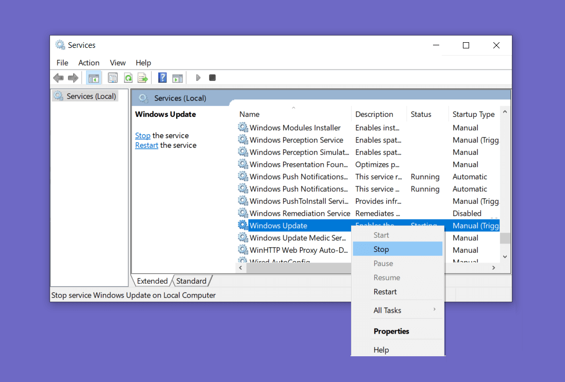Switch to the Extended tab
This screenshot has width=565, height=382.
click(152, 281)
